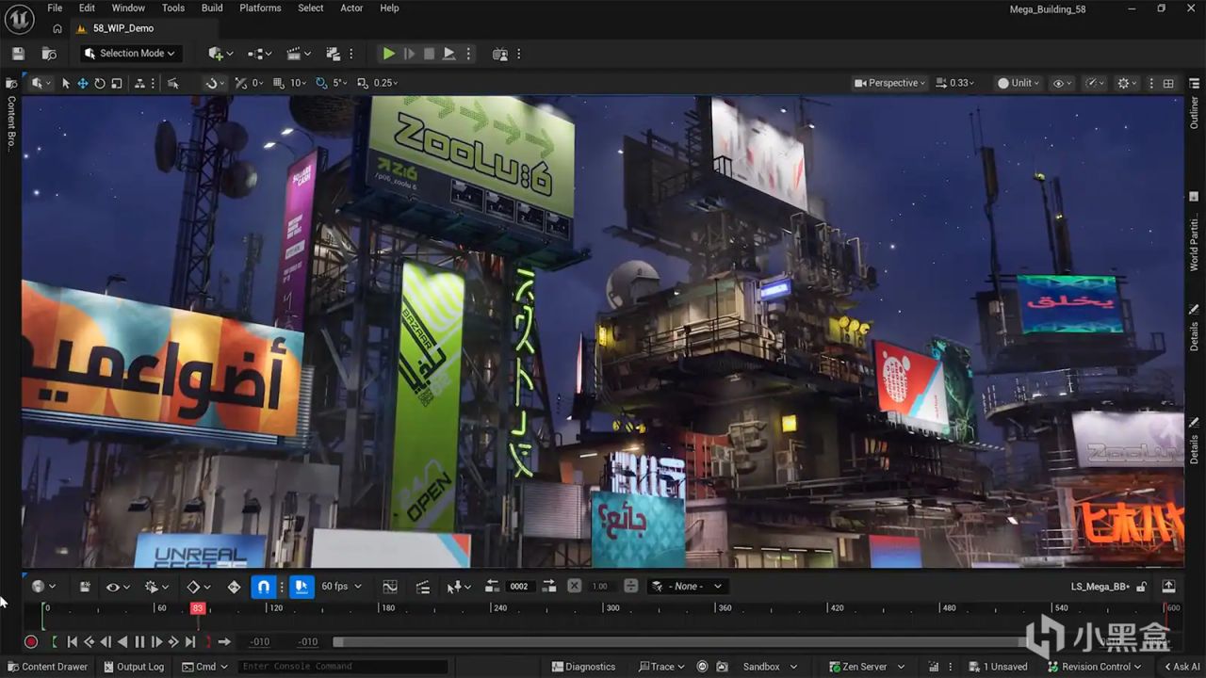The width and height of the screenshot is (1206, 678).
Task: Open the Actor menu
Action: click(x=351, y=8)
